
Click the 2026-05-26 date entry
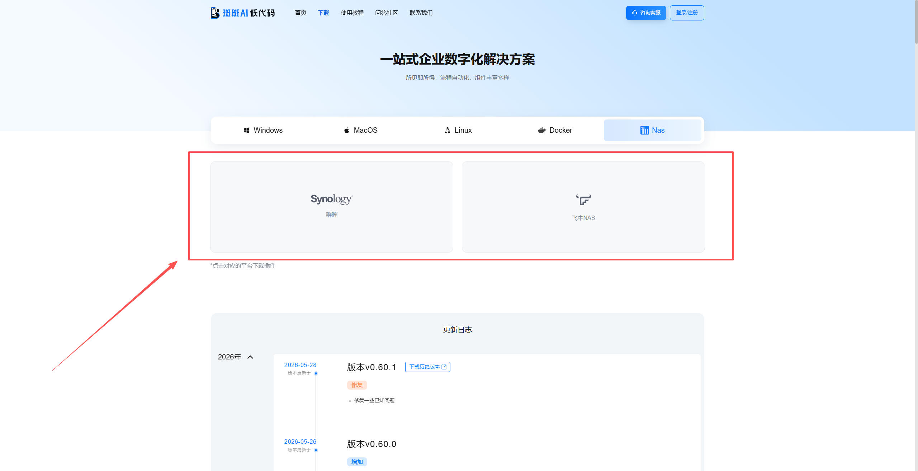[x=300, y=442]
